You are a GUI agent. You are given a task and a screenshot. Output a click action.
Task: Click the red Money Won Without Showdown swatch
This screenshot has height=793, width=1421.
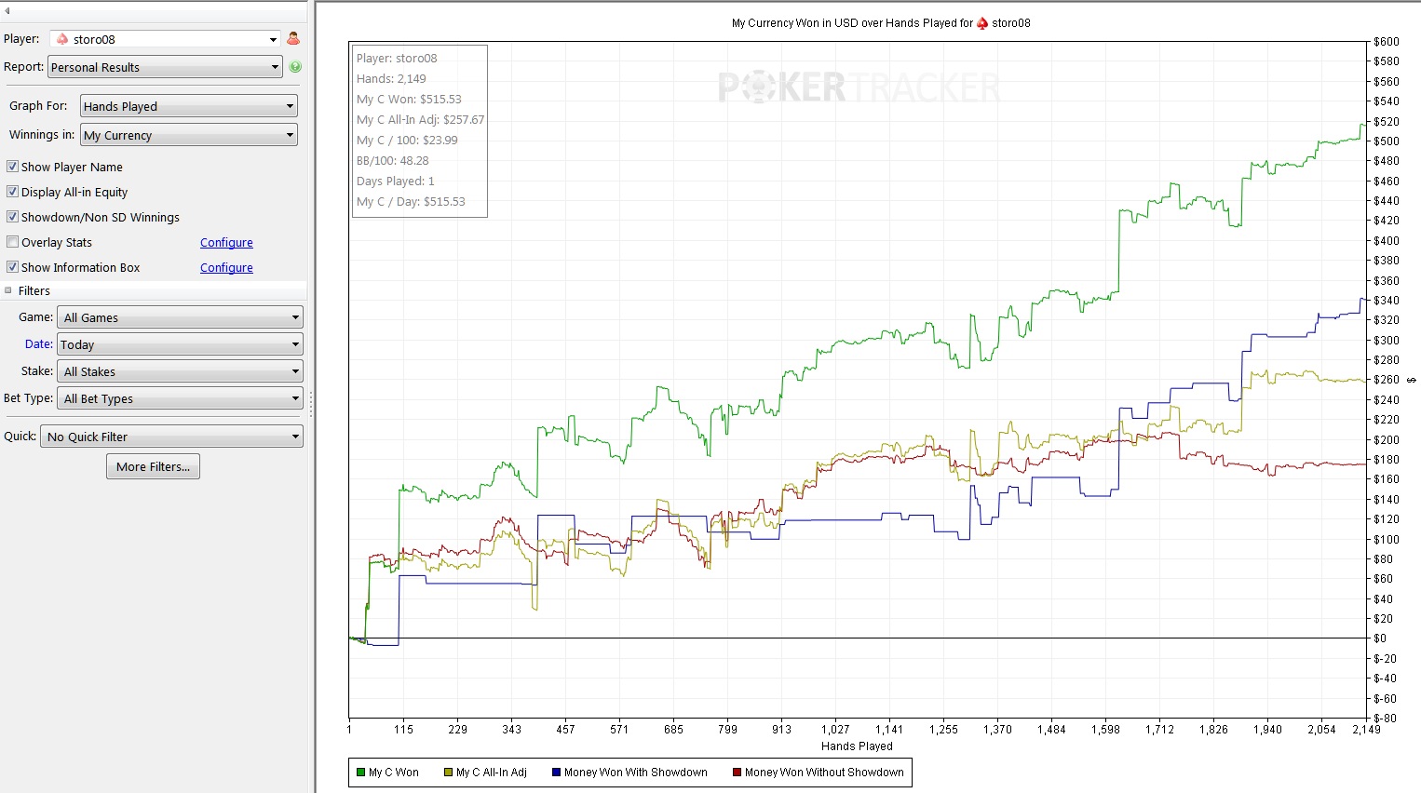(737, 773)
